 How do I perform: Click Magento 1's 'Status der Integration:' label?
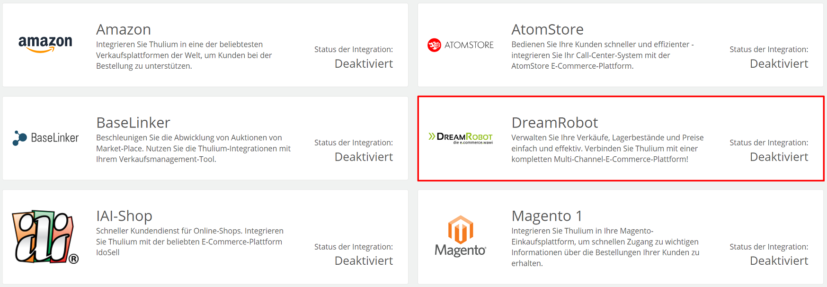pyautogui.click(x=769, y=247)
